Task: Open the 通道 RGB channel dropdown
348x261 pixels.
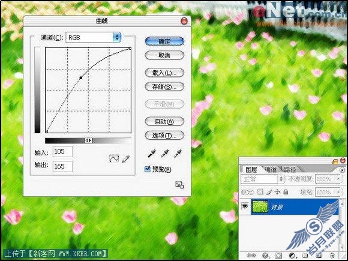Action: 94,38
